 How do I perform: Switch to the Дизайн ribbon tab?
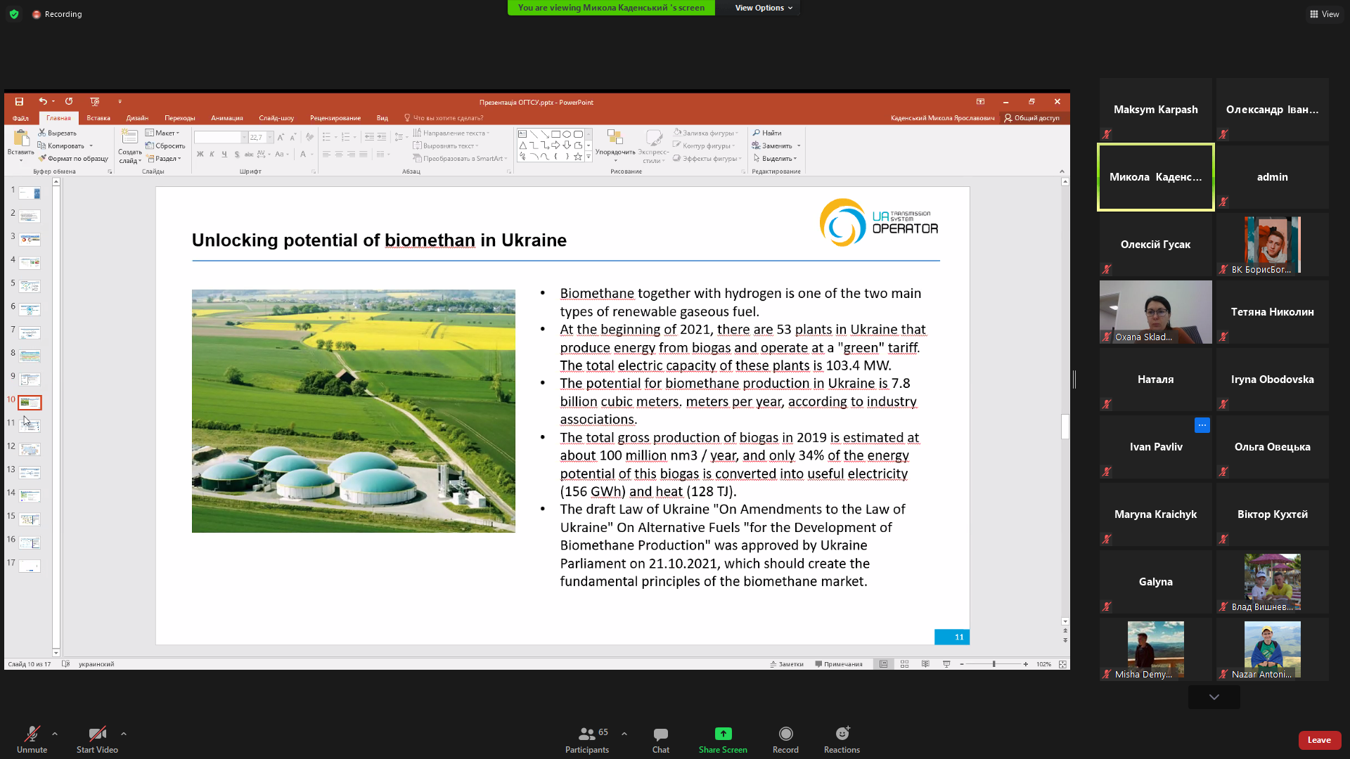[137, 118]
